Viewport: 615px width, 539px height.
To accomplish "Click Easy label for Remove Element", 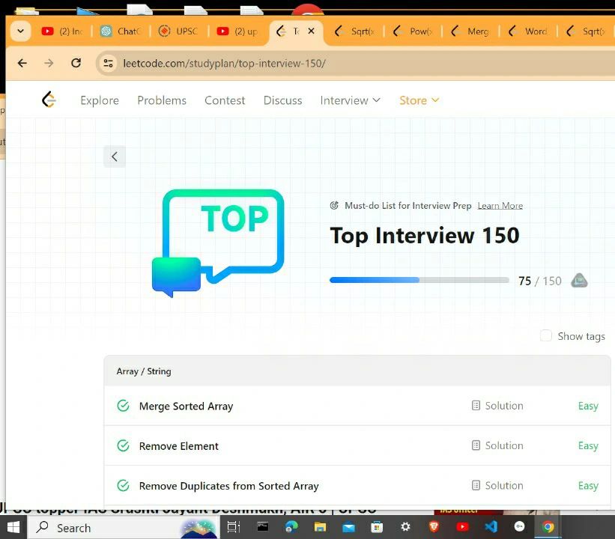I will 588,445.
